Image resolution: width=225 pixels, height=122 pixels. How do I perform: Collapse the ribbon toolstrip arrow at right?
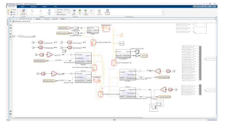(x=216, y=17)
